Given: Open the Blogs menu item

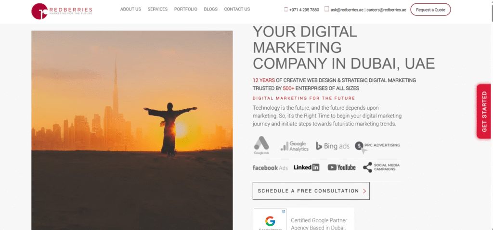Looking at the screenshot, I should pos(211,9).
